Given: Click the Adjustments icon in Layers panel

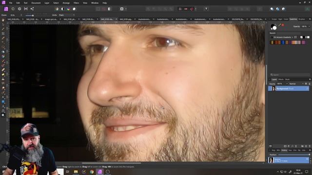Looking at the screenshot, I should click(x=289, y=146).
